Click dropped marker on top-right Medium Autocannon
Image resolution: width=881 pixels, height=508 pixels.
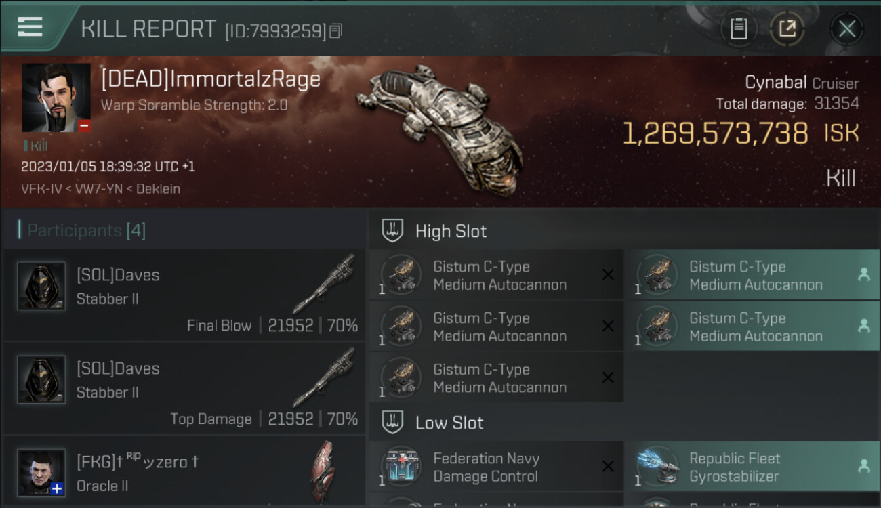click(864, 274)
